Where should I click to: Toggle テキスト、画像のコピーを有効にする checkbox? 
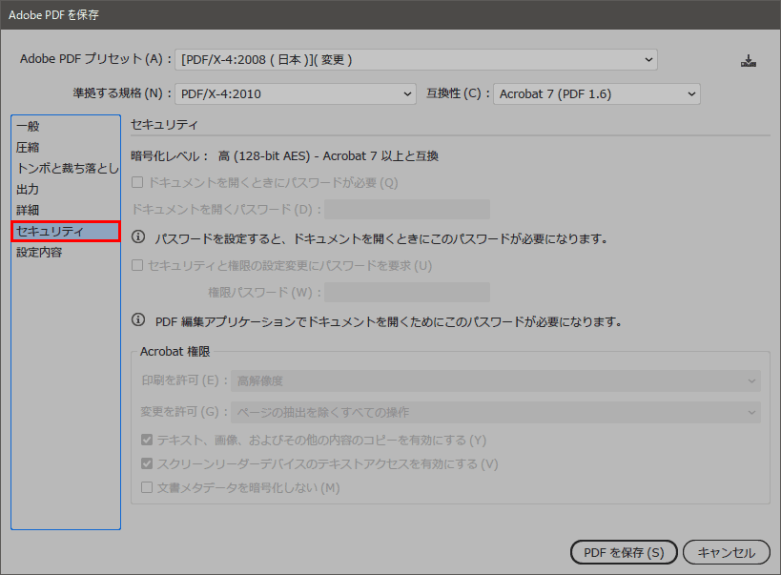[x=147, y=440]
